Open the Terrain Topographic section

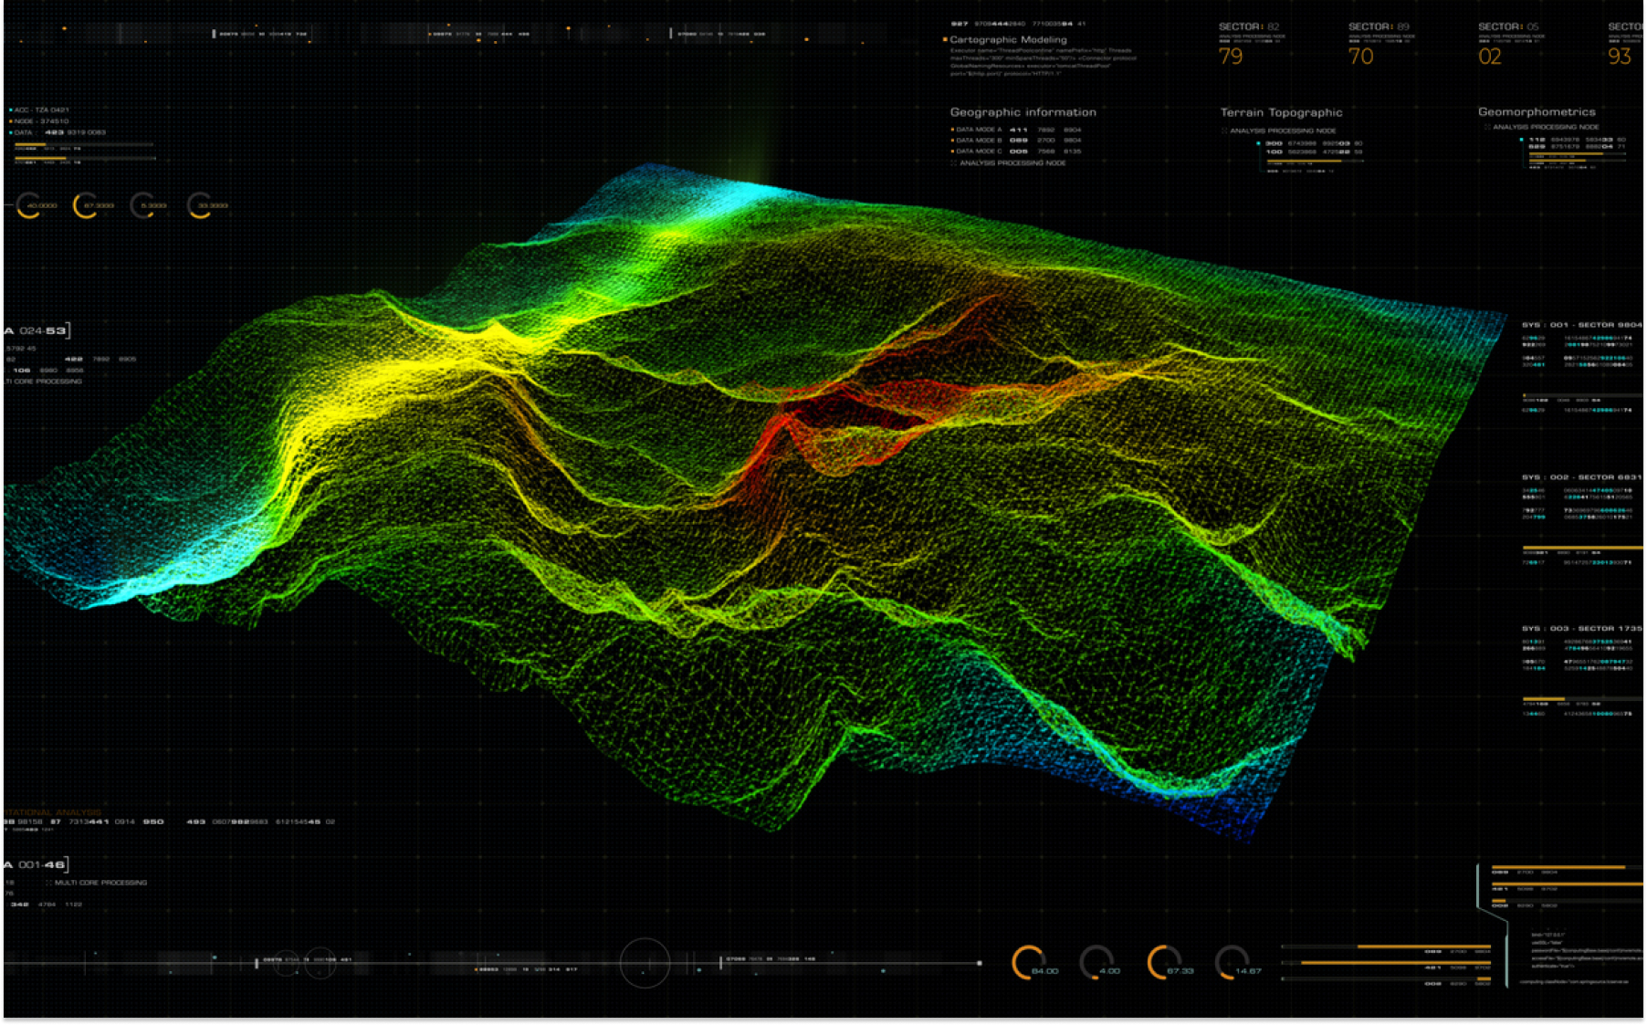pos(1281,112)
